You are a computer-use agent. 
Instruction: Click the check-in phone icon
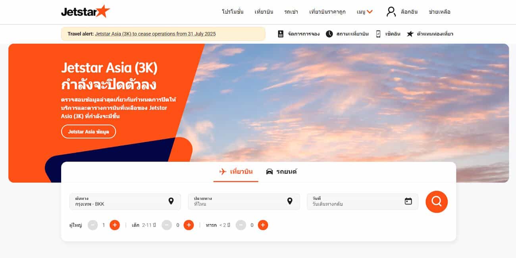click(x=378, y=34)
